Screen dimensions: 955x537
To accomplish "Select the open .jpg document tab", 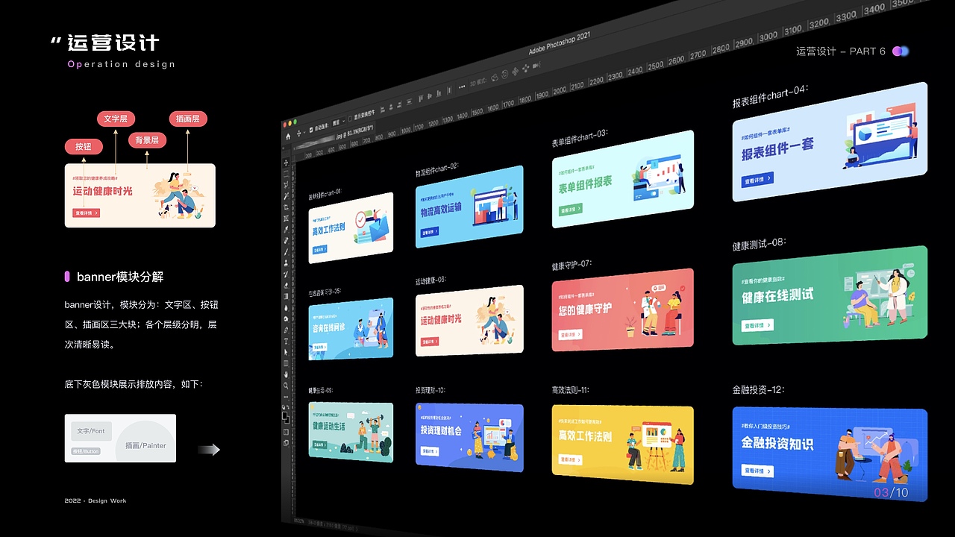I will [x=334, y=137].
